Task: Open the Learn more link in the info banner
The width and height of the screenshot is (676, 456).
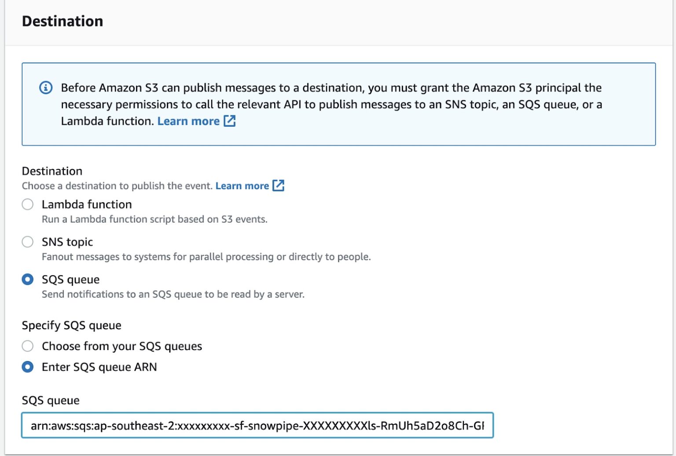Action: [188, 120]
